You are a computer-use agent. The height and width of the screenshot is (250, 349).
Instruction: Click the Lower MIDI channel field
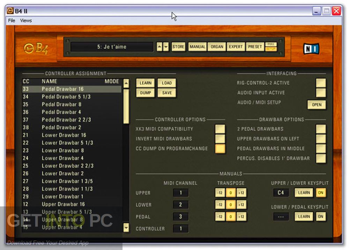point(180,205)
